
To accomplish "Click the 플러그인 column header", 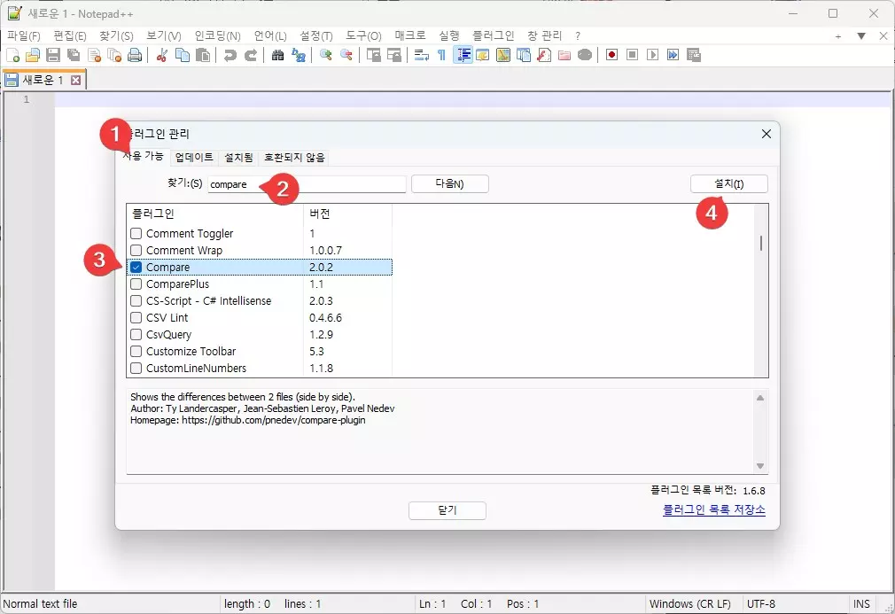I will (x=215, y=214).
